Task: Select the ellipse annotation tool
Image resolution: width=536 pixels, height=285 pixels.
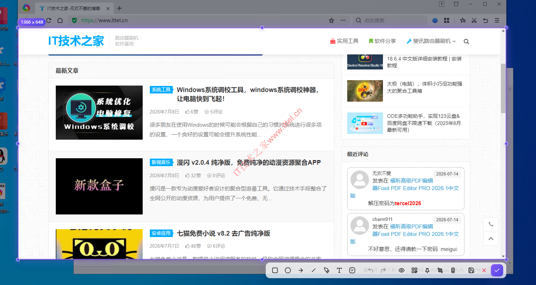Action: pyautogui.click(x=288, y=270)
